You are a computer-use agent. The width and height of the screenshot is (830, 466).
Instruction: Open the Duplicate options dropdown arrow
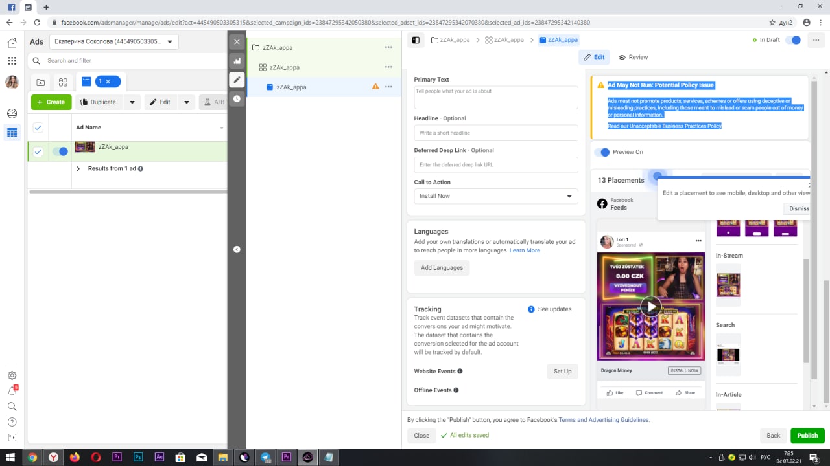click(x=132, y=102)
